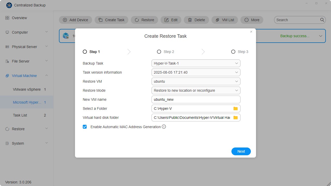This screenshot has width=331, height=186.
Task: Switch to the Task List section
Action: 20,115
